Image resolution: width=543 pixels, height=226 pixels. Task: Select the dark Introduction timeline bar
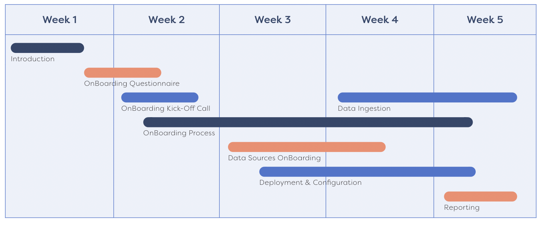pyautogui.click(x=47, y=48)
